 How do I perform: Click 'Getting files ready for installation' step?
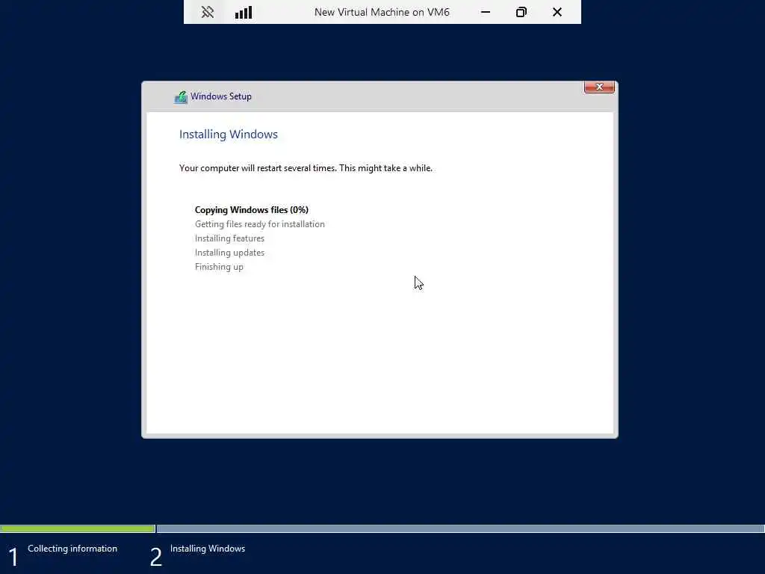coord(259,224)
